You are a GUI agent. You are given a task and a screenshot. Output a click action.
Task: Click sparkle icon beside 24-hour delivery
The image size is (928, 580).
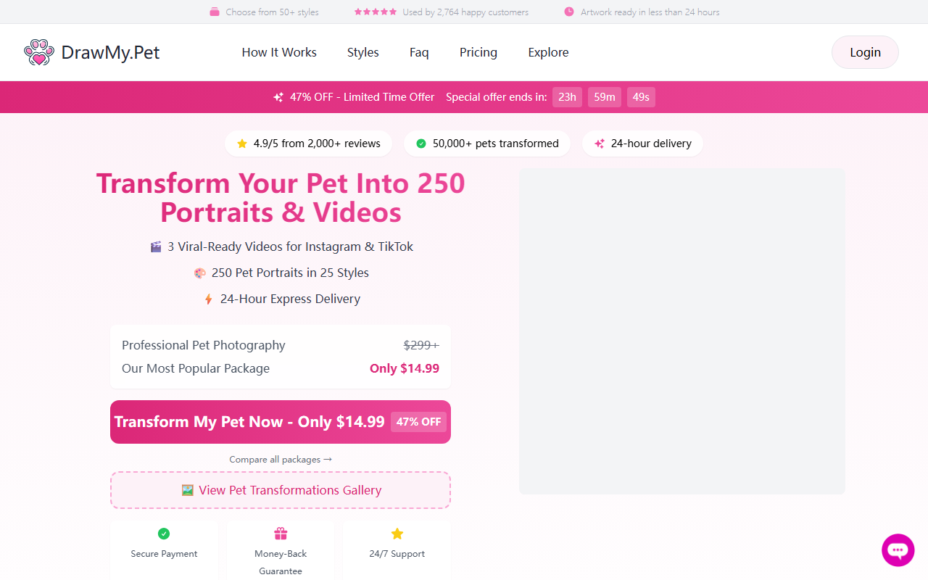(600, 144)
